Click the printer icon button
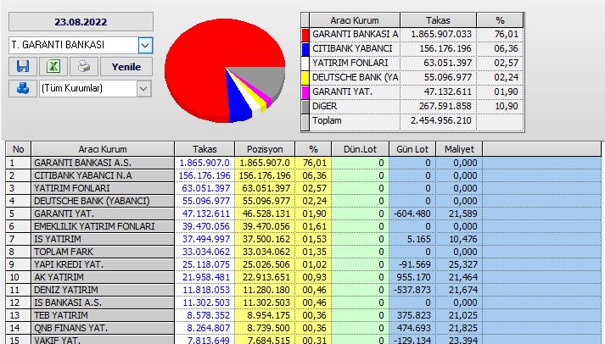Screen dimensions: 605x344 coord(84,67)
